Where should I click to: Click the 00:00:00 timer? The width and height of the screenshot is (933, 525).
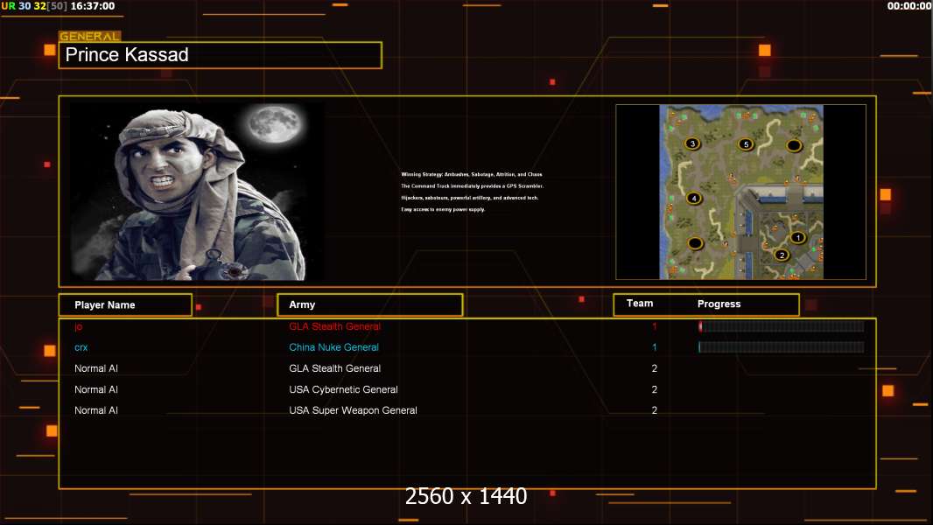(909, 6)
